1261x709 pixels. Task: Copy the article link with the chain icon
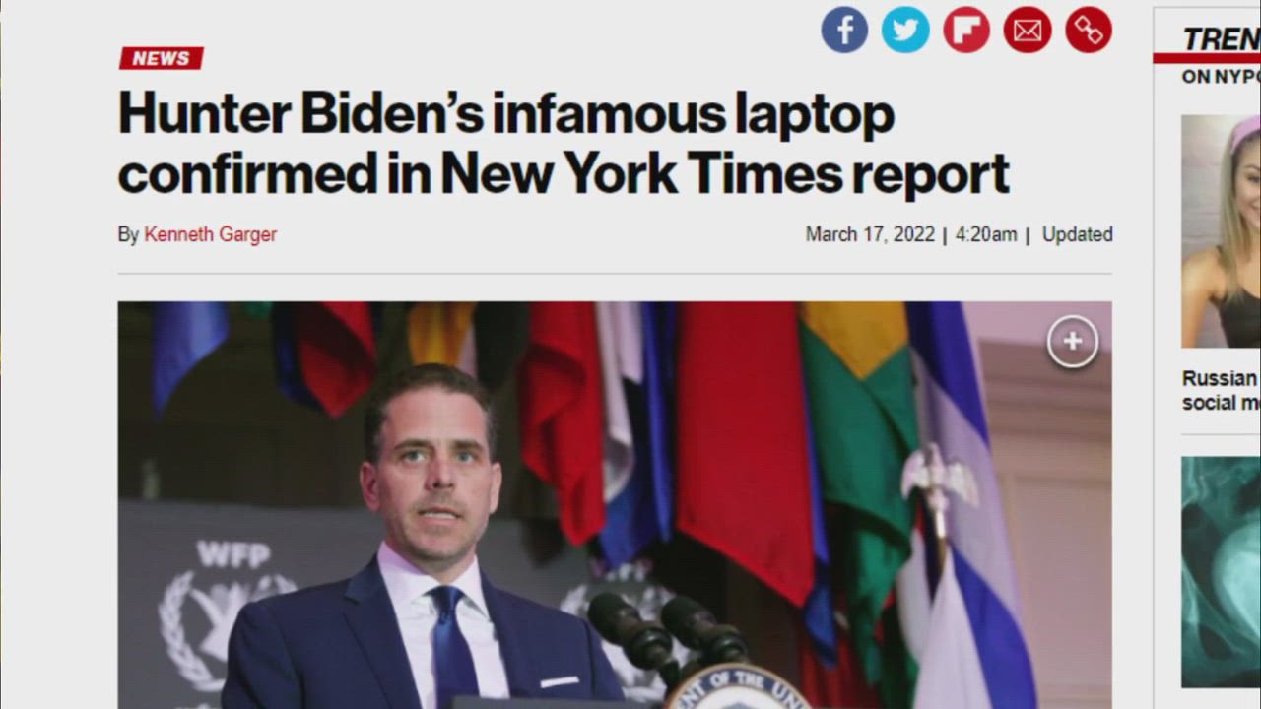(1089, 30)
